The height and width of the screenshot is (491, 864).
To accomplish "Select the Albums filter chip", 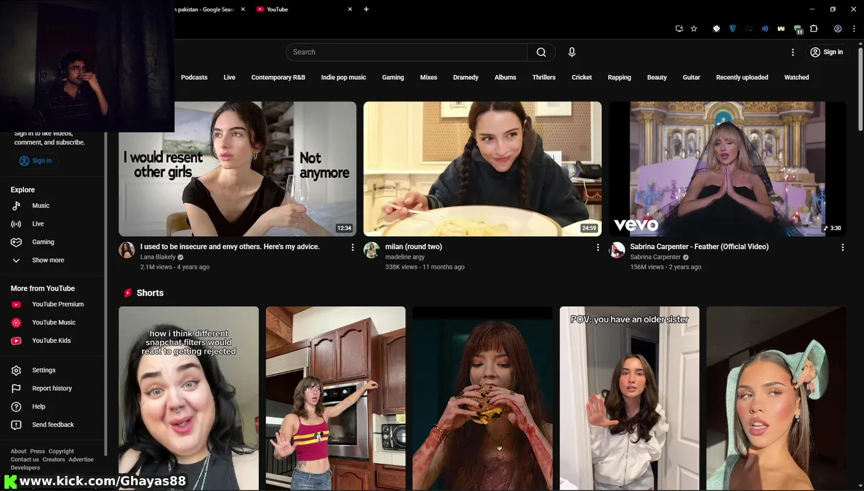I will pos(505,77).
